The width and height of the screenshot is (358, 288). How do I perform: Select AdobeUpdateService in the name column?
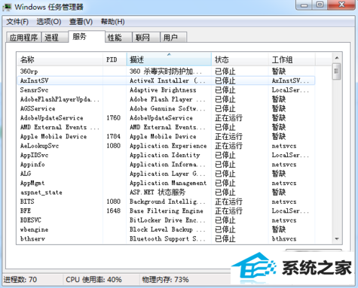pos(51,118)
